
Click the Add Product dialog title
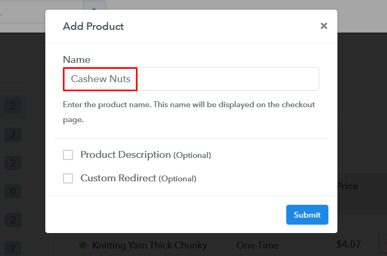pos(93,26)
